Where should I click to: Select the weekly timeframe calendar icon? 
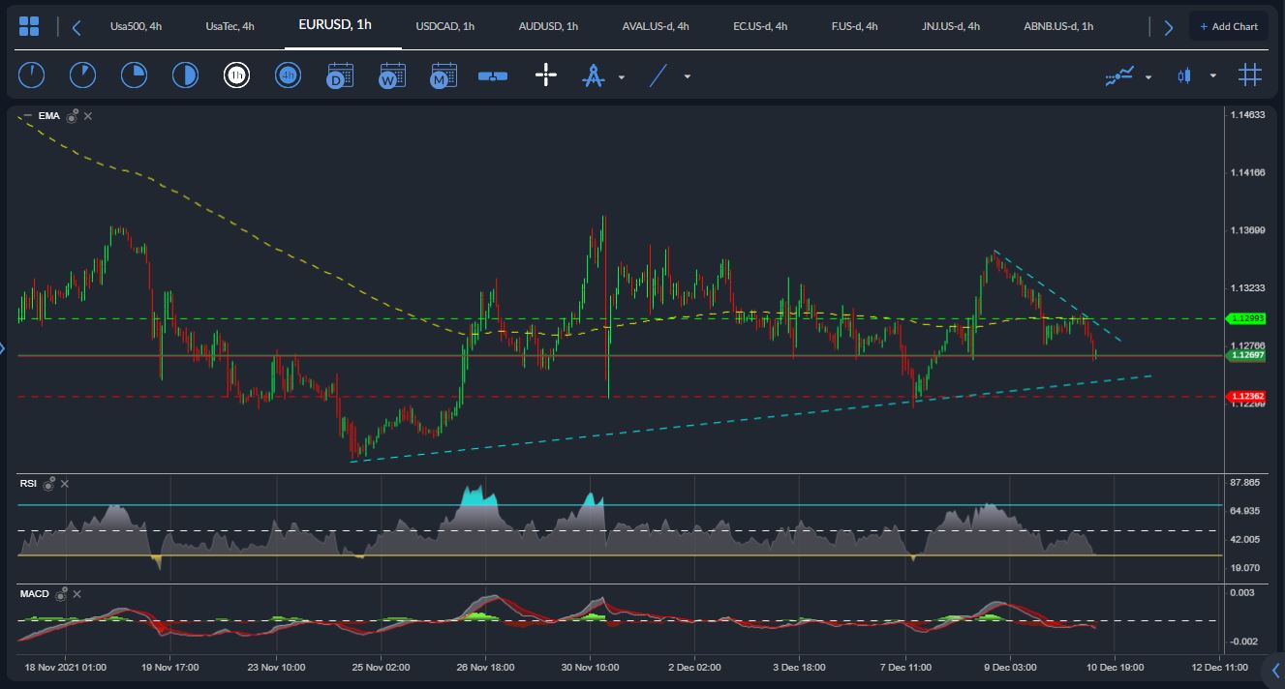point(391,75)
